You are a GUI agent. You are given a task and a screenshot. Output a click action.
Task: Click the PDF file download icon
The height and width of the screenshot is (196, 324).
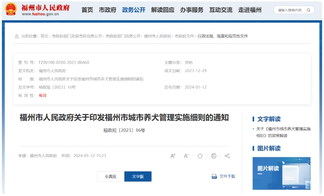click(214, 177)
